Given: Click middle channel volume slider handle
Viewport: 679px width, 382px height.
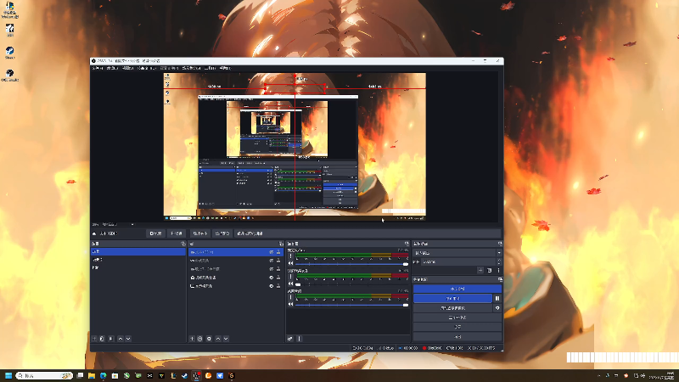Looking at the screenshot, I should pos(298,284).
